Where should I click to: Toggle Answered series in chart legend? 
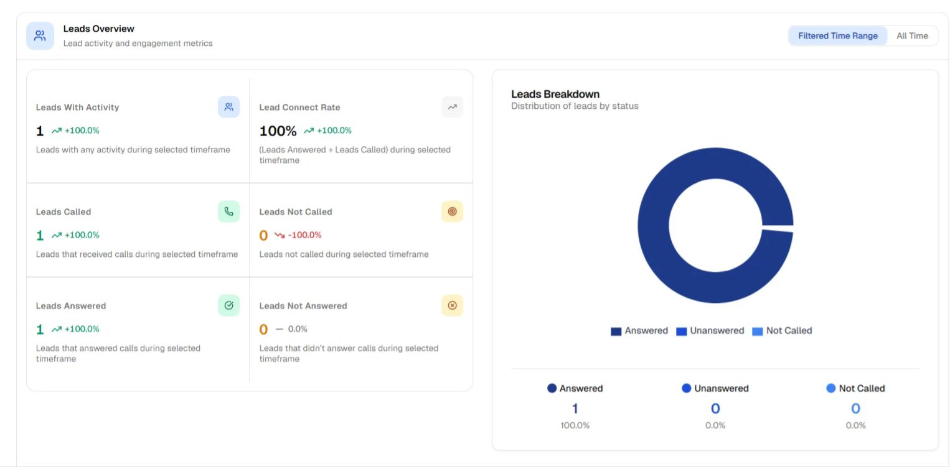(639, 331)
